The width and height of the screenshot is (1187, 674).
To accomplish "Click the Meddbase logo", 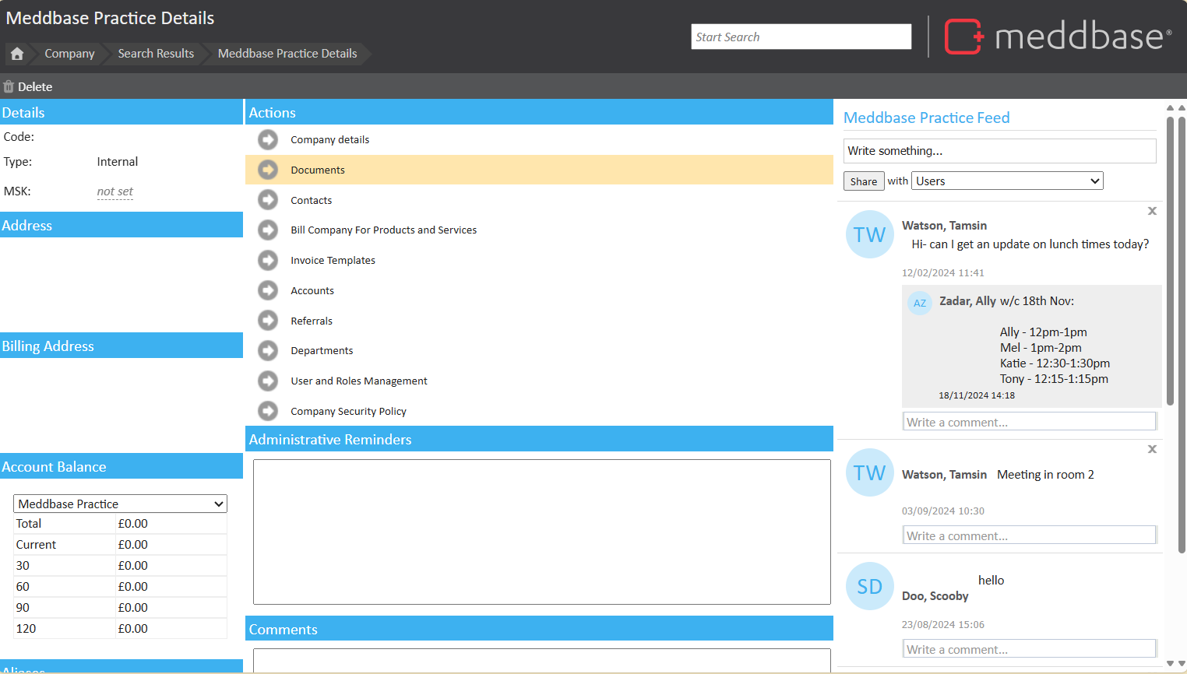I will click(1058, 37).
